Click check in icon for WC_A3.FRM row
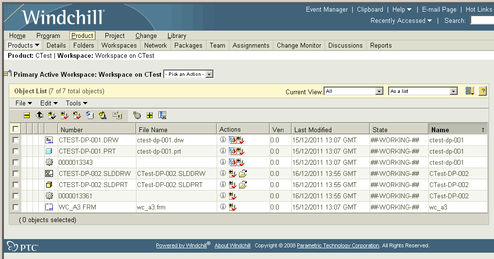Viewport: 494px width, 259px height. pyautogui.click(x=233, y=207)
